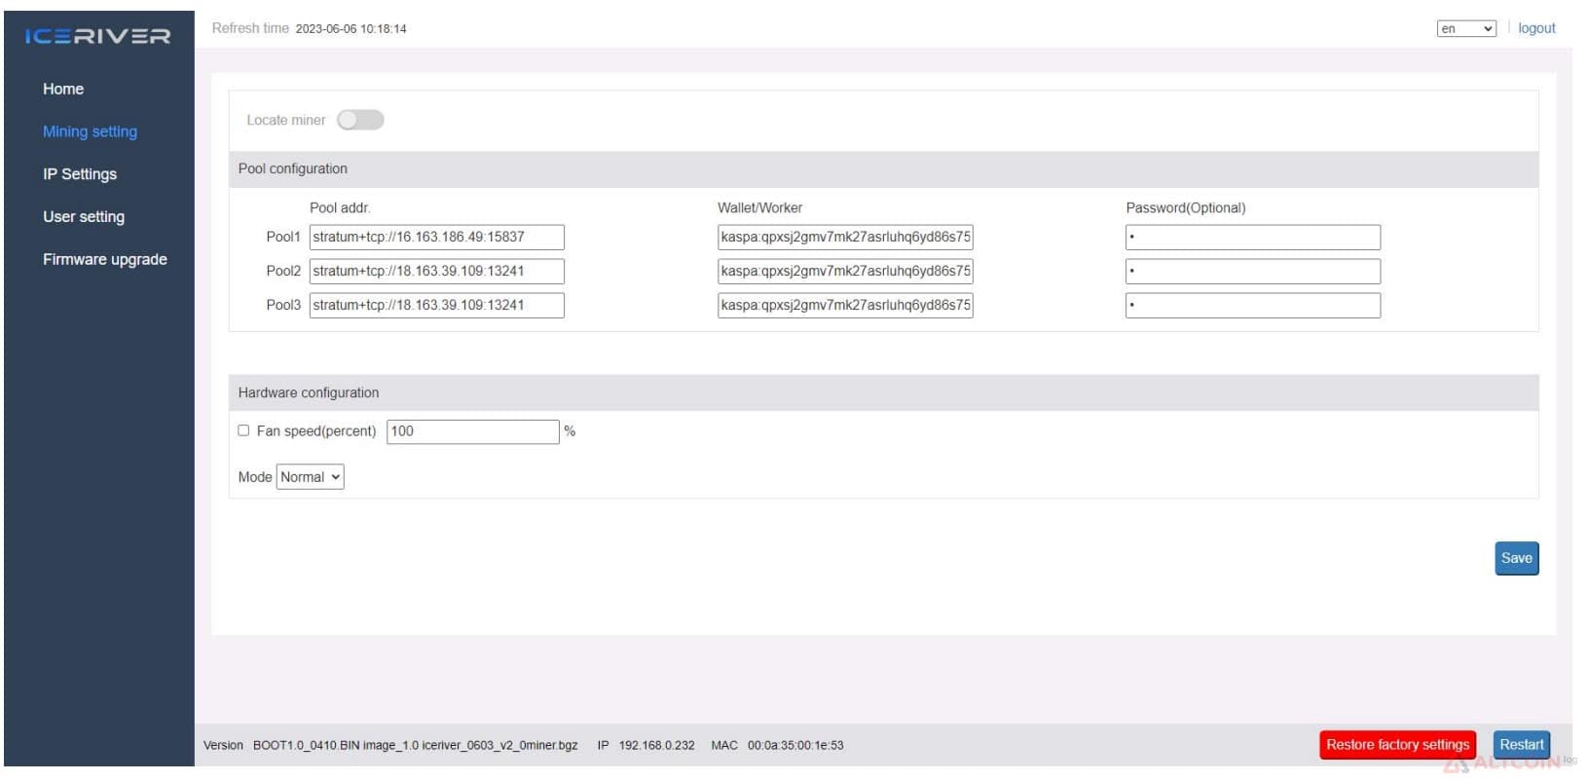Viewport: 1587px width, 781px height.
Task: Open the language dropdown showing en
Action: [x=1466, y=28]
